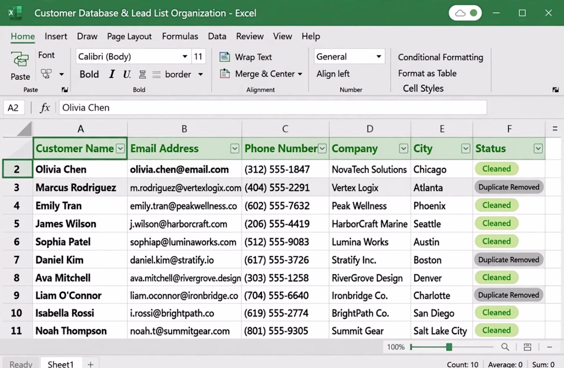Viewport: 564px width, 368px height.
Task: Click Duplicate Removed status for Daniel Kim
Action: pyautogui.click(x=509, y=259)
